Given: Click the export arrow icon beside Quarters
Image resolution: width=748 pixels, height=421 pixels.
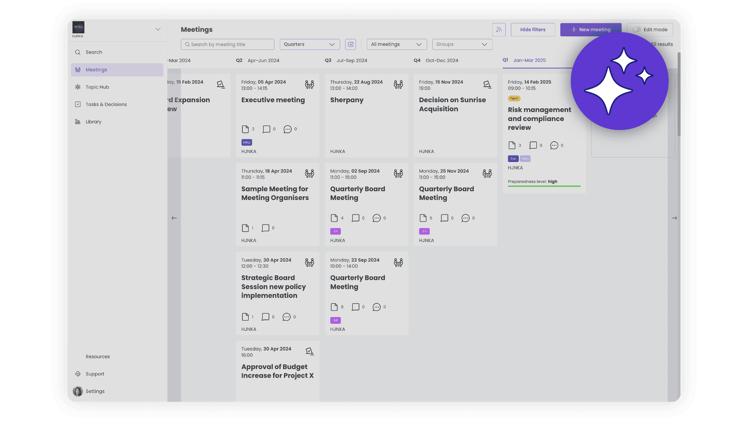Looking at the screenshot, I should point(350,44).
